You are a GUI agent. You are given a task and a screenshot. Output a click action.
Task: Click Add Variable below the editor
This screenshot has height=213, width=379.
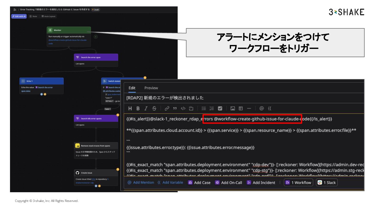coord(170,182)
